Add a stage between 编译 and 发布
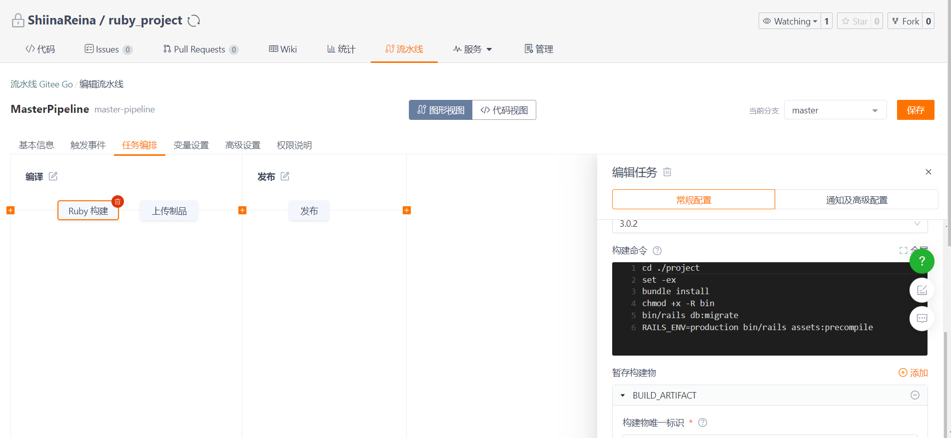The width and height of the screenshot is (951, 438). pyautogui.click(x=242, y=210)
